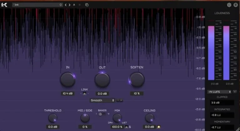Image resolution: width=240 pixels, height=131 pixels.
Task: Expand the Smooth clipping mode dropdown
Action: pos(102,100)
